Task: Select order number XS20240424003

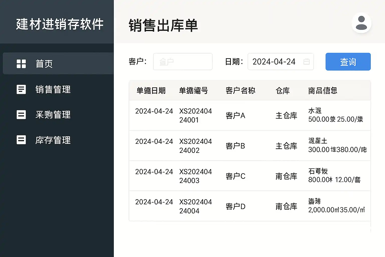Action: pyautogui.click(x=196, y=176)
